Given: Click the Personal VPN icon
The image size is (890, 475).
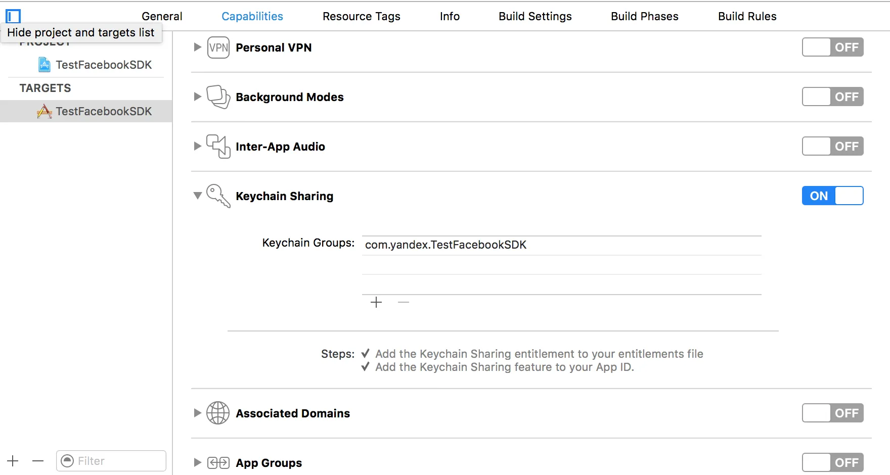Looking at the screenshot, I should click(x=218, y=47).
